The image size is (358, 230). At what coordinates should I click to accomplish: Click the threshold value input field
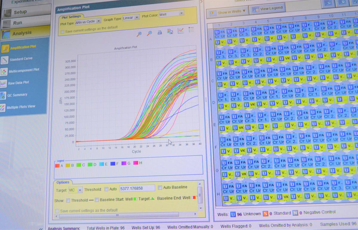137,188
